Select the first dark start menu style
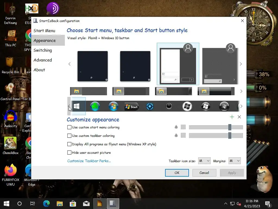 pyautogui.click(x=93, y=66)
